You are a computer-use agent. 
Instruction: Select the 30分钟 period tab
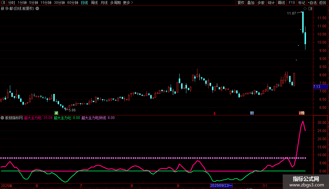point(59,3)
